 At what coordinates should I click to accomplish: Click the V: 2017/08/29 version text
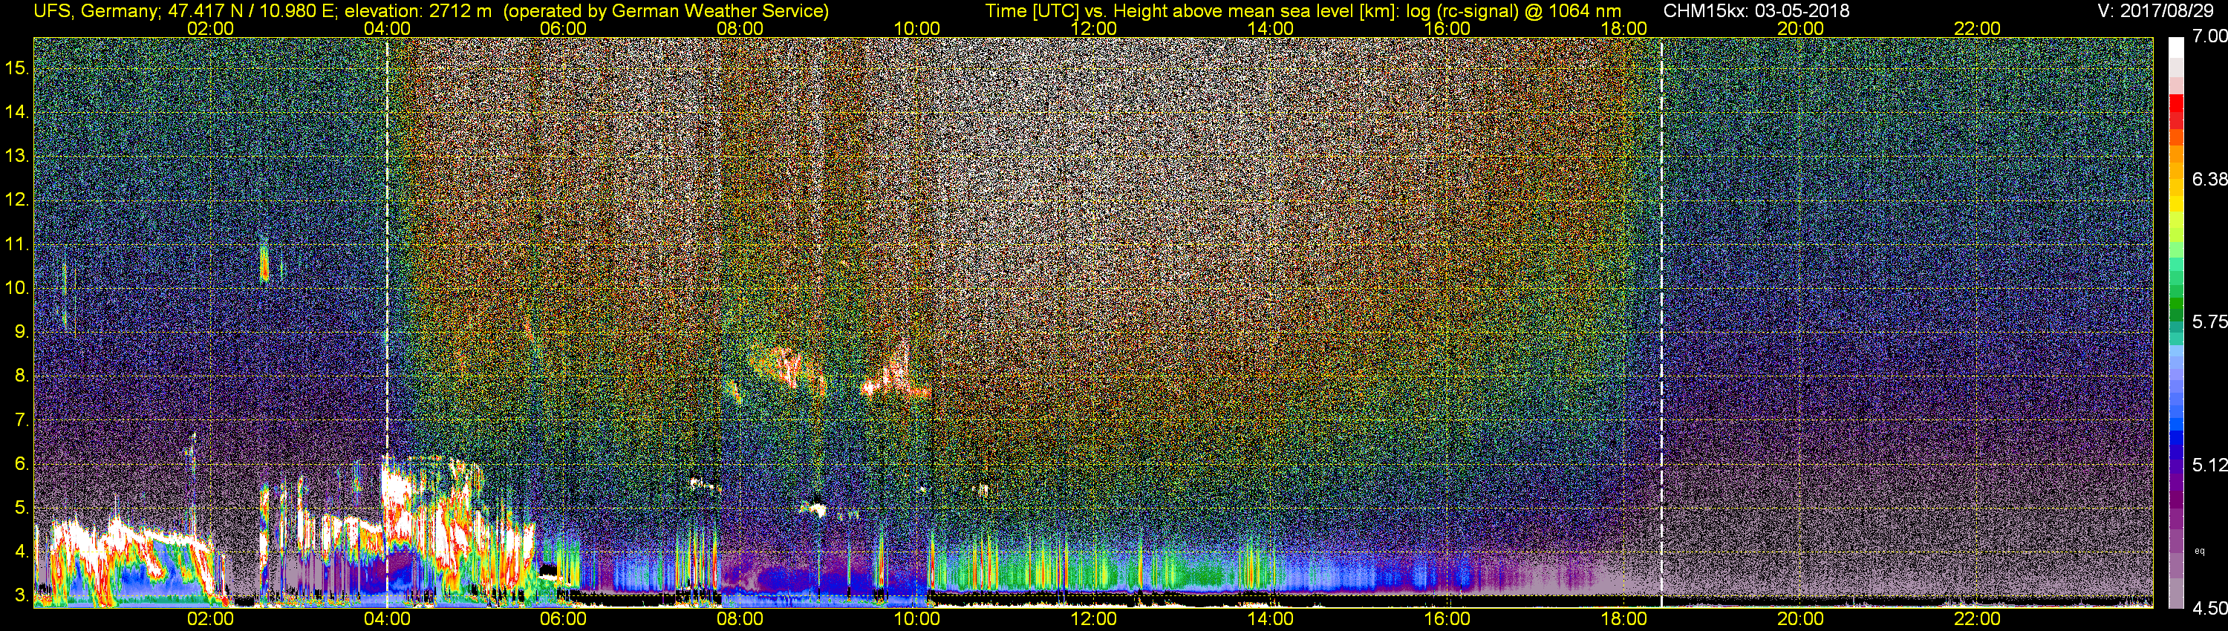coord(2158,11)
